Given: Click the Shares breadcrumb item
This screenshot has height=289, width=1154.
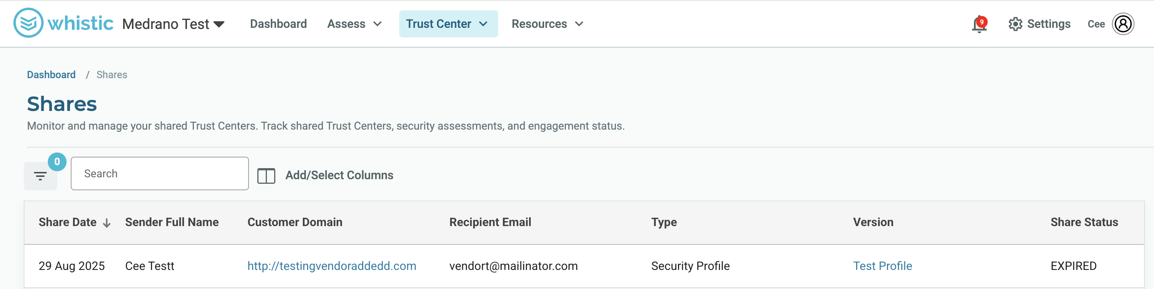Looking at the screenshot, I should click(112, 75).
